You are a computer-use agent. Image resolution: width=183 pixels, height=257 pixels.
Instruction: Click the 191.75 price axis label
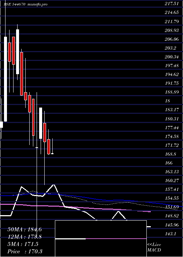click(172, 83)
